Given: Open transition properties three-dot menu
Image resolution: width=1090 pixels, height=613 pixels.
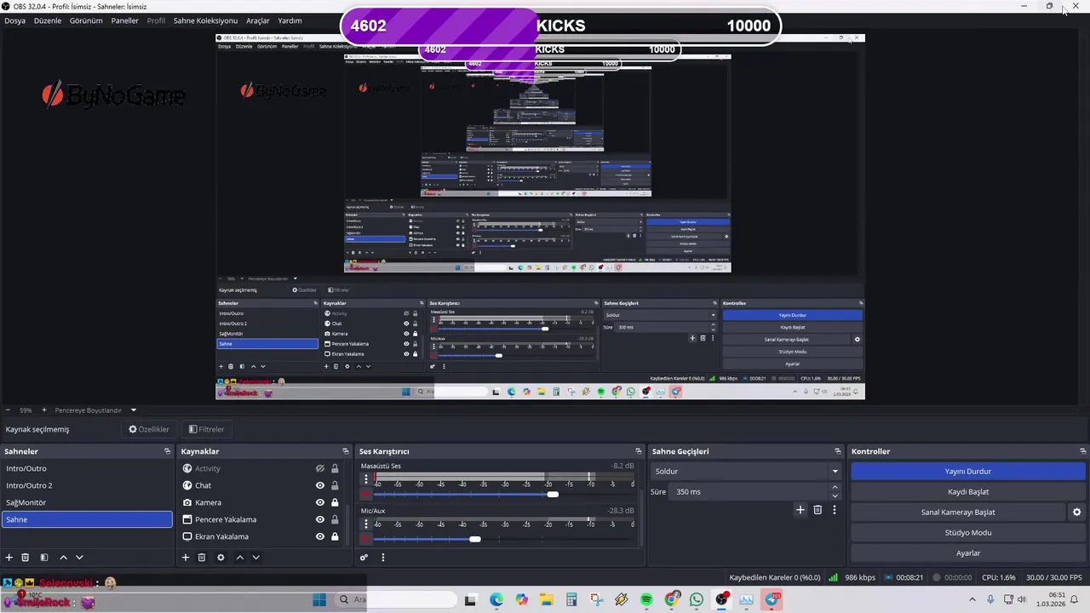Looking at the screenshot, I should [835, 510].
